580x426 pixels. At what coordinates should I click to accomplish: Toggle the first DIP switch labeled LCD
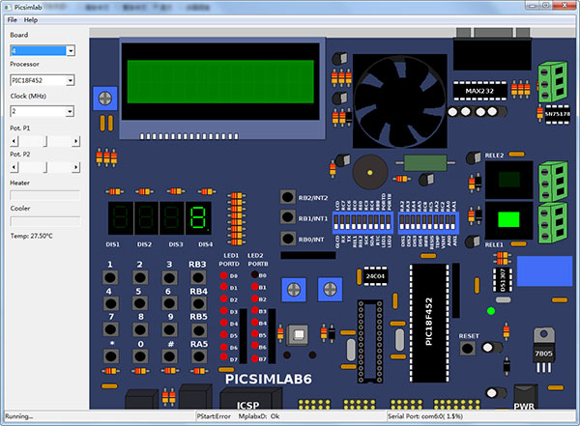[x=336, y=222]
